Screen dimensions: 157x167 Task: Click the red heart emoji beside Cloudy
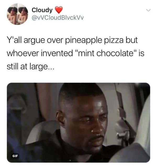59,10
